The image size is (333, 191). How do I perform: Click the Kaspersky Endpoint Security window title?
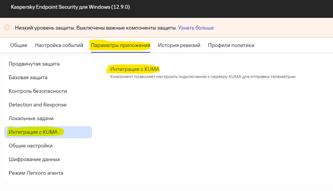(x=70, y=7)
